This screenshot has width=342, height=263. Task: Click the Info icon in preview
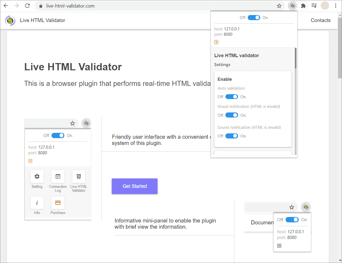tap(37, 203)
